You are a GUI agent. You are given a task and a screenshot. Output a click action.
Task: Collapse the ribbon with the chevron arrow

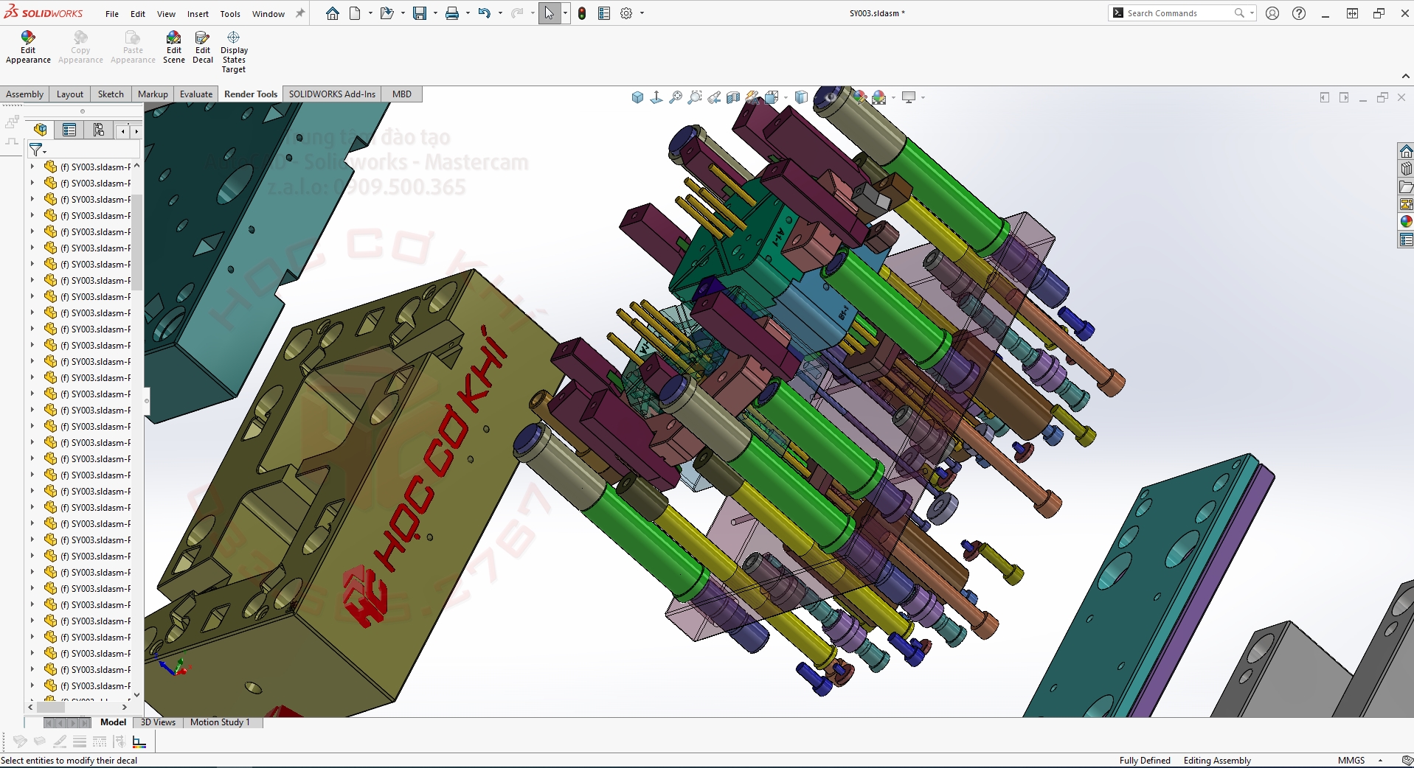click(1405, 76)
